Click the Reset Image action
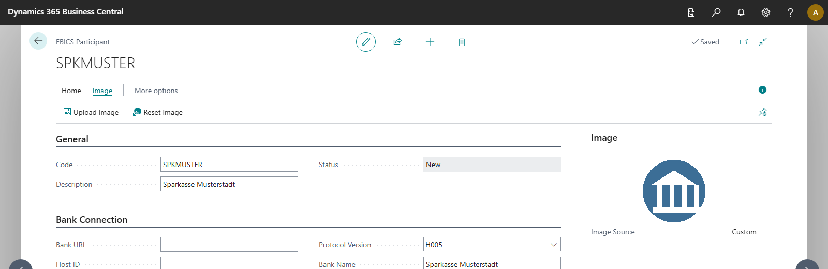Viewport: 828px width, 269px height. [158, 112]
